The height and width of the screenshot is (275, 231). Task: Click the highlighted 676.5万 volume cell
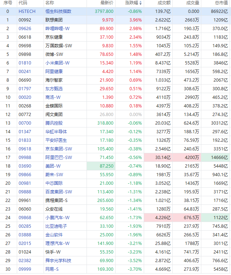tap(187, 218)
